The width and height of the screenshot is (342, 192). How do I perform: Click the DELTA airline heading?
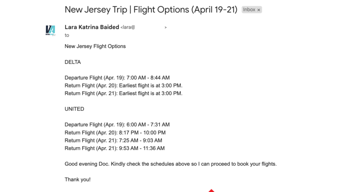(73, 62)
